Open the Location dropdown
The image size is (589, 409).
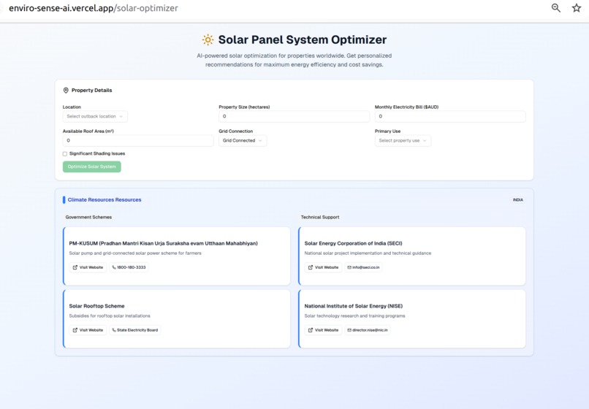(95, 116)
